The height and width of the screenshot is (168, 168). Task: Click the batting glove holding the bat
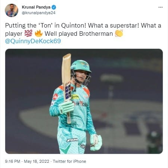coord(66,107)
